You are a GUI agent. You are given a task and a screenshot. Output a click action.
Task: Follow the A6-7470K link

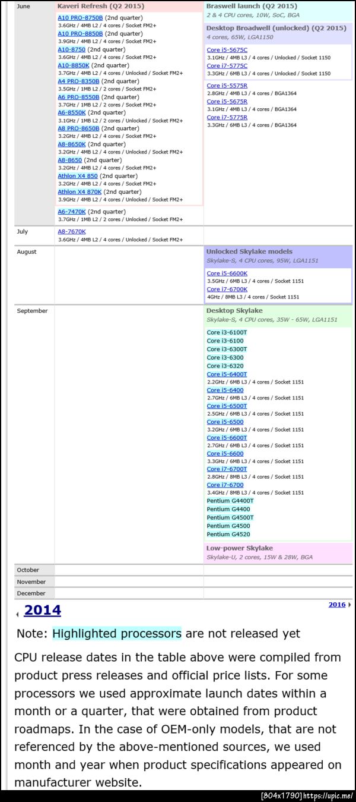click(72, 212)
